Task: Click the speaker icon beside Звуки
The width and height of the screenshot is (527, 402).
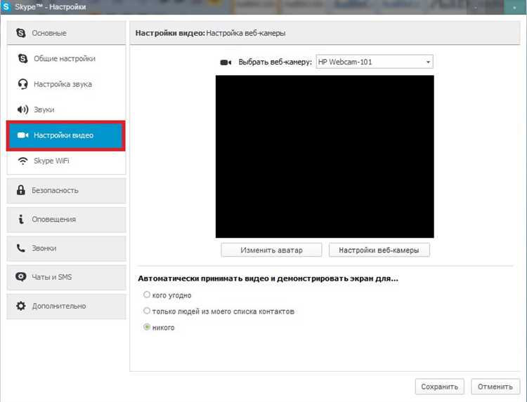Action: (23, 109)
